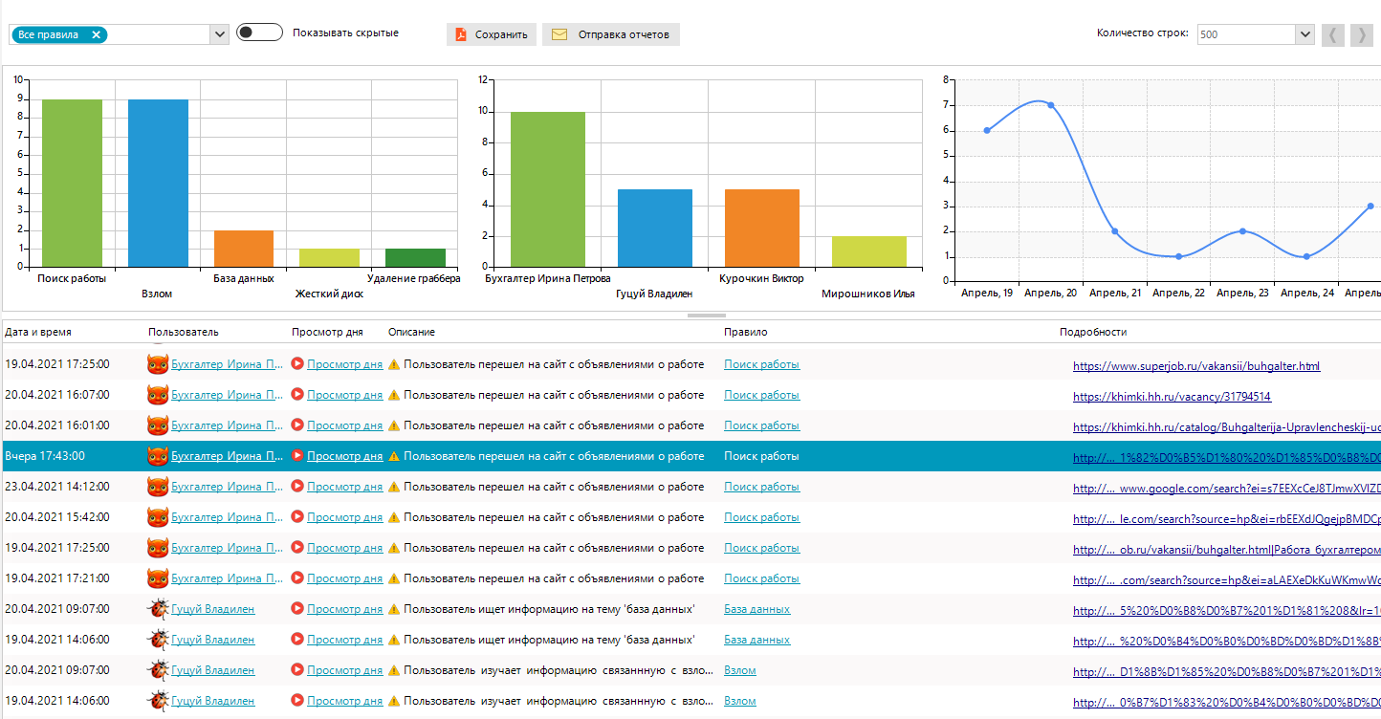The image size is (1381, 719).
Task: Open 'Поиск работы' rule in 20.04.2021 15:42:00 row
Action: (x=761, y=517)
